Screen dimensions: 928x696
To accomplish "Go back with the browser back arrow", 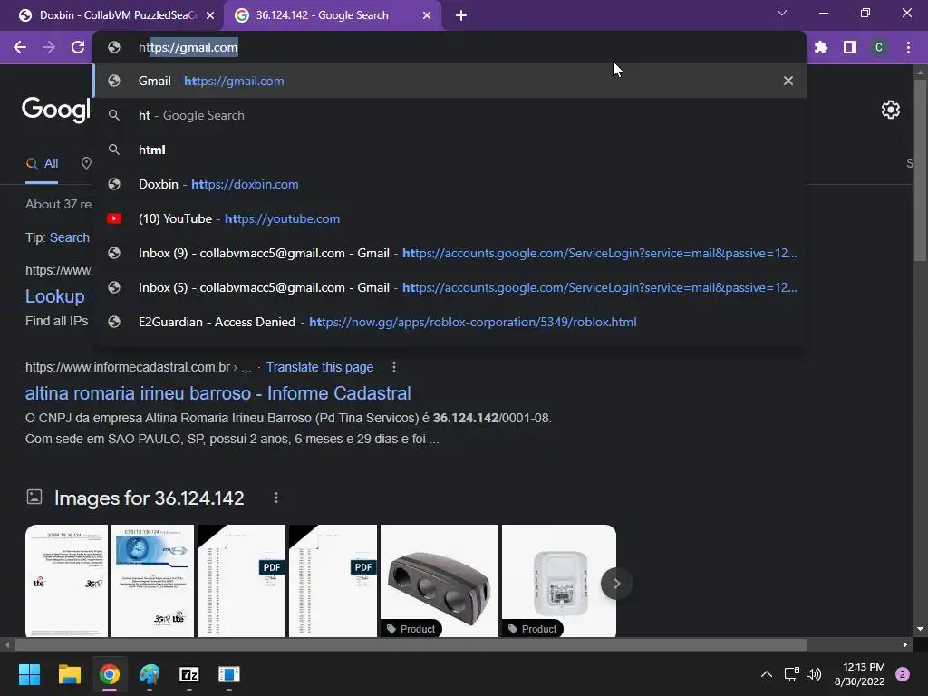I will point(20,47).
